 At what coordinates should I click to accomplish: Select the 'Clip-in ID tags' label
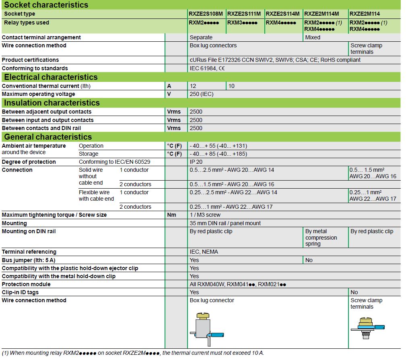[x=20, y=292]
